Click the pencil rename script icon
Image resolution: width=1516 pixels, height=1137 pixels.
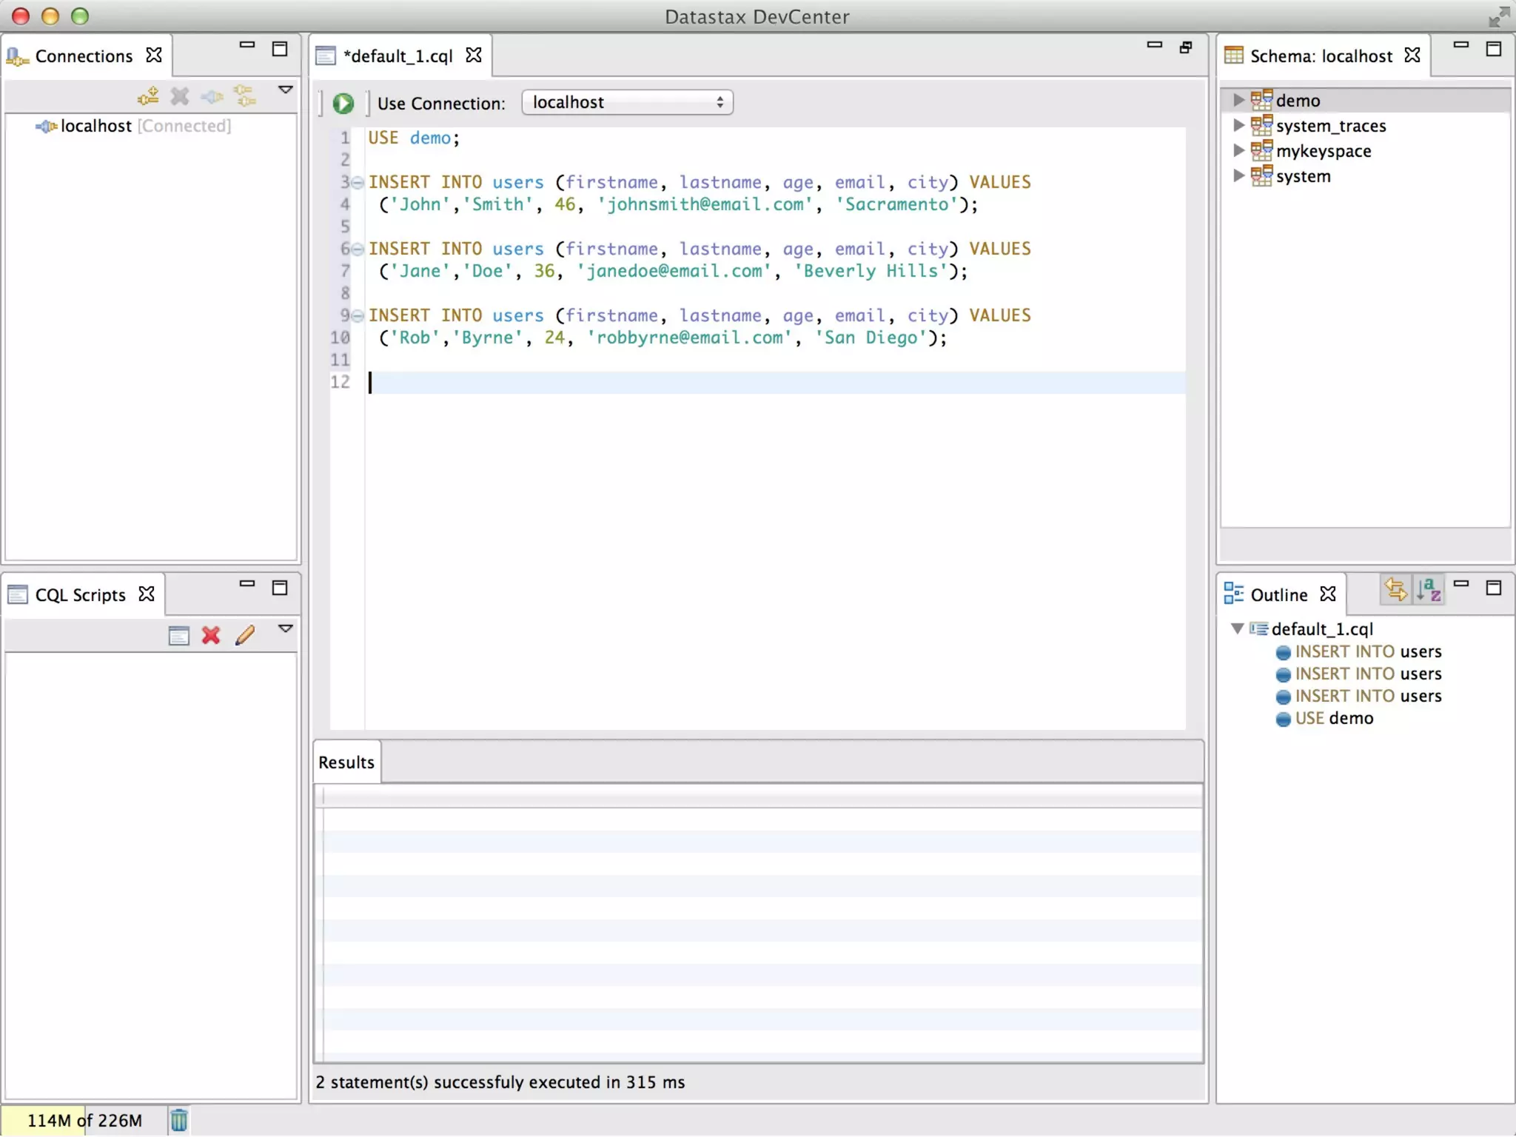pyautogui.click(x=245, y=635)
